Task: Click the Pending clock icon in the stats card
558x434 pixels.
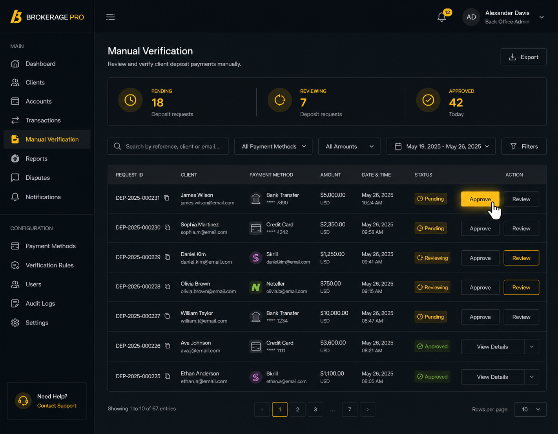Action: click(x=130, y=100)
